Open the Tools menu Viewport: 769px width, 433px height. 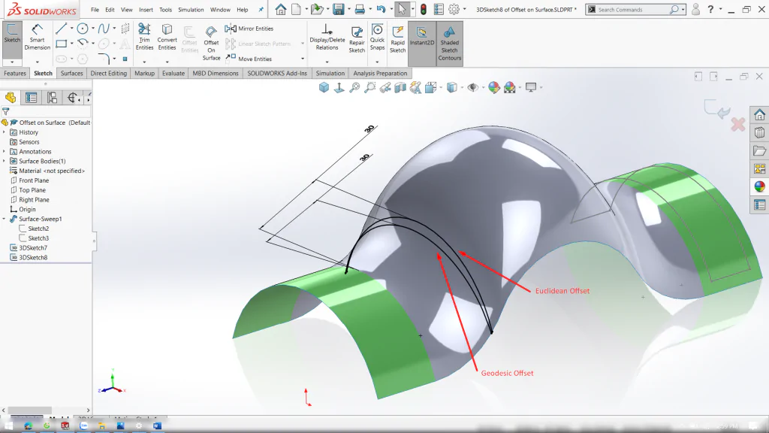pos(166,9)
